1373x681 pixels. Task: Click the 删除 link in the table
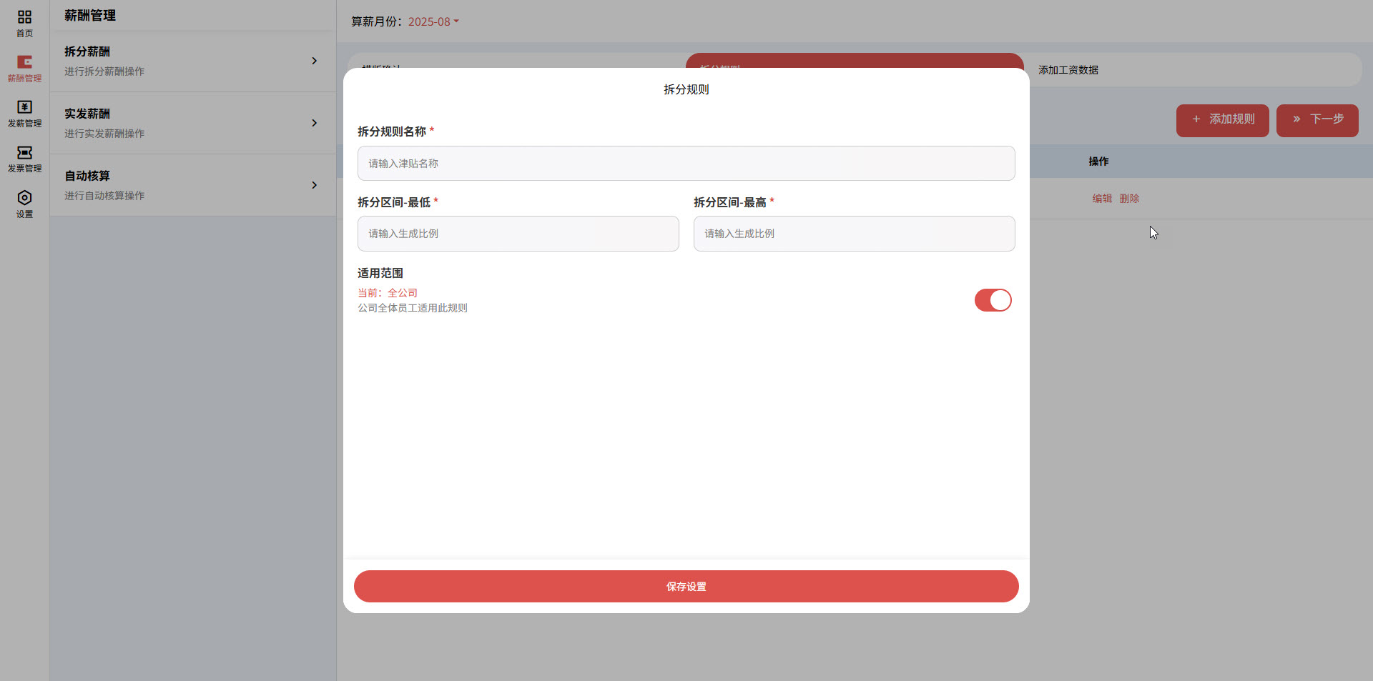tap(1128, 198)
